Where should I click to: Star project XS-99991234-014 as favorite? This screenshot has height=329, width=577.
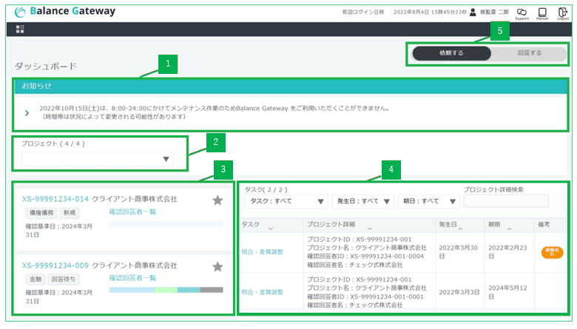point(217,200)
